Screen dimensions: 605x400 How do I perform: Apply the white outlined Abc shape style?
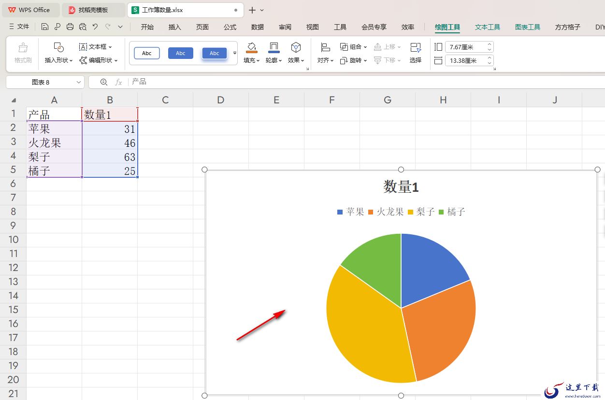147,53
